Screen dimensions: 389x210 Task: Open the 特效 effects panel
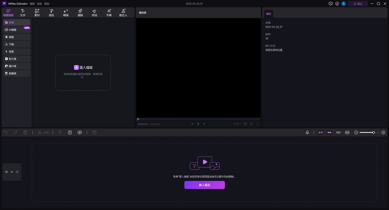[x=94, y=13]
